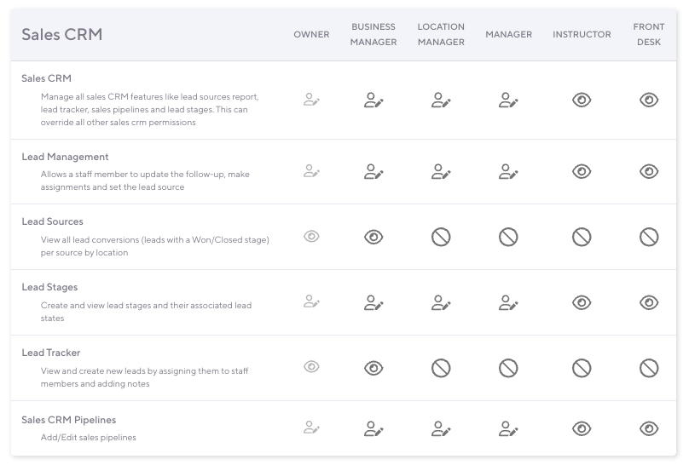The height and width of the screenshot is (465, 689).
Task: Click the Front Desk column header
Action: pos(649,35)
